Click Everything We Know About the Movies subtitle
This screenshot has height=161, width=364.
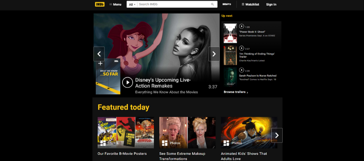167,92
